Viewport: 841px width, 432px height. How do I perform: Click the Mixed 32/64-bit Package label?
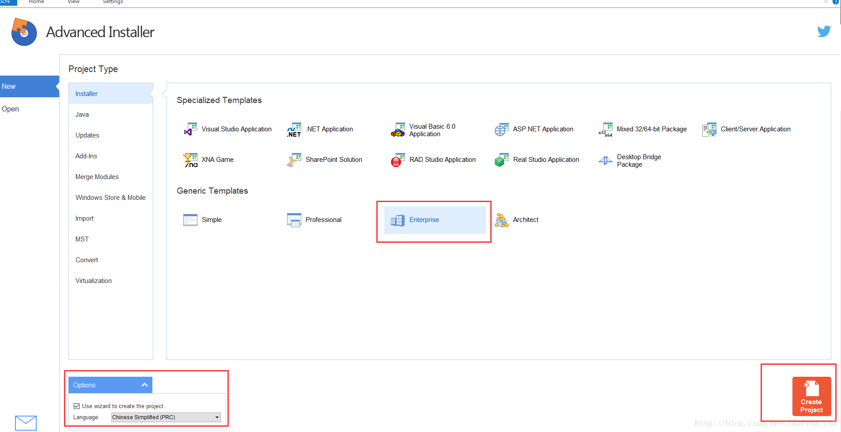point(652,129)
